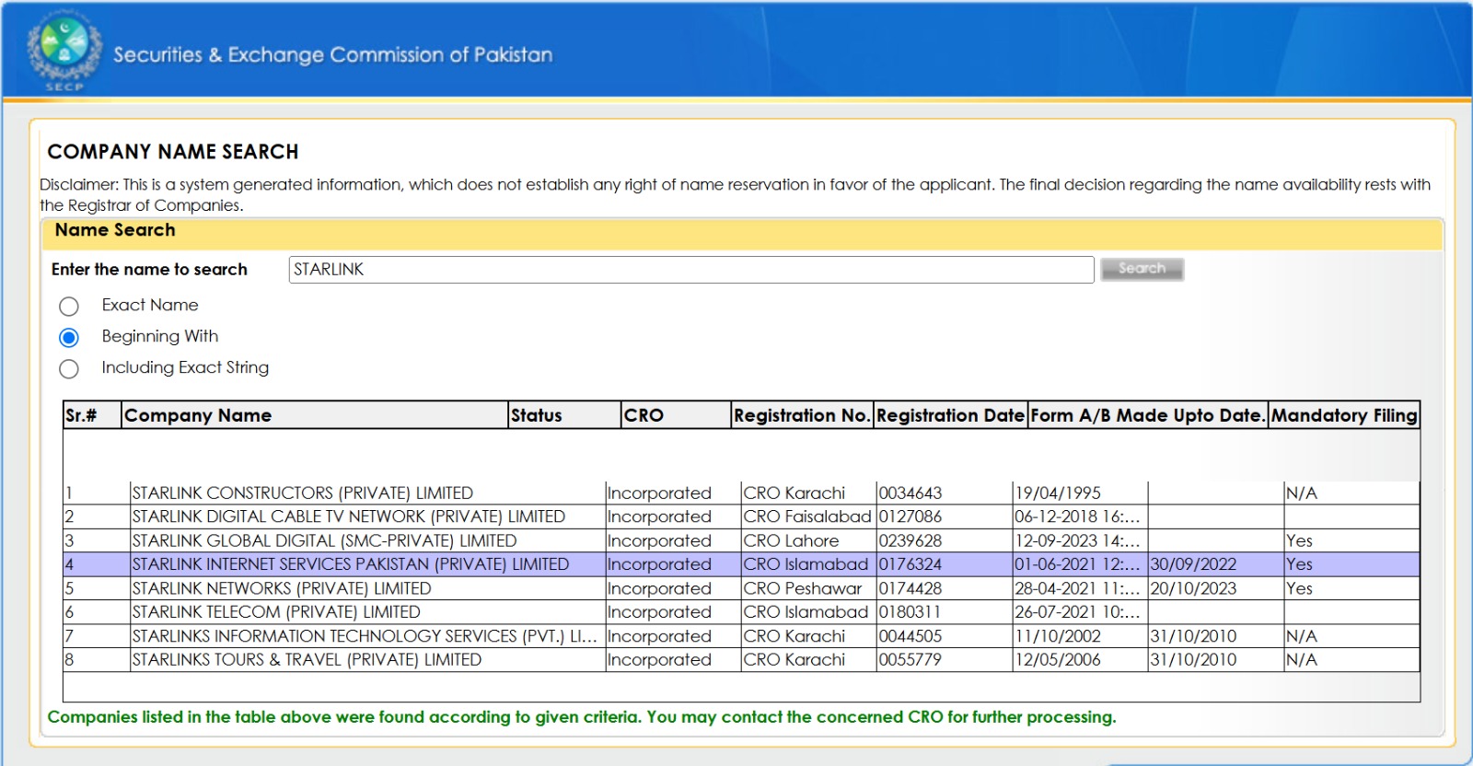
Task: Click registration number 0127086
Action: (910, 516)
